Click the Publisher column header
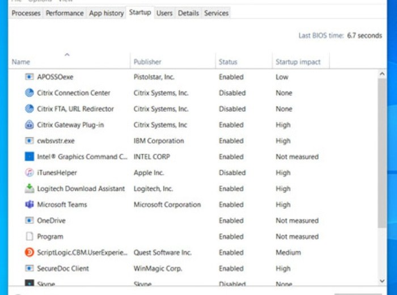This screenshot has height=295, width=397. coord(147,62)
